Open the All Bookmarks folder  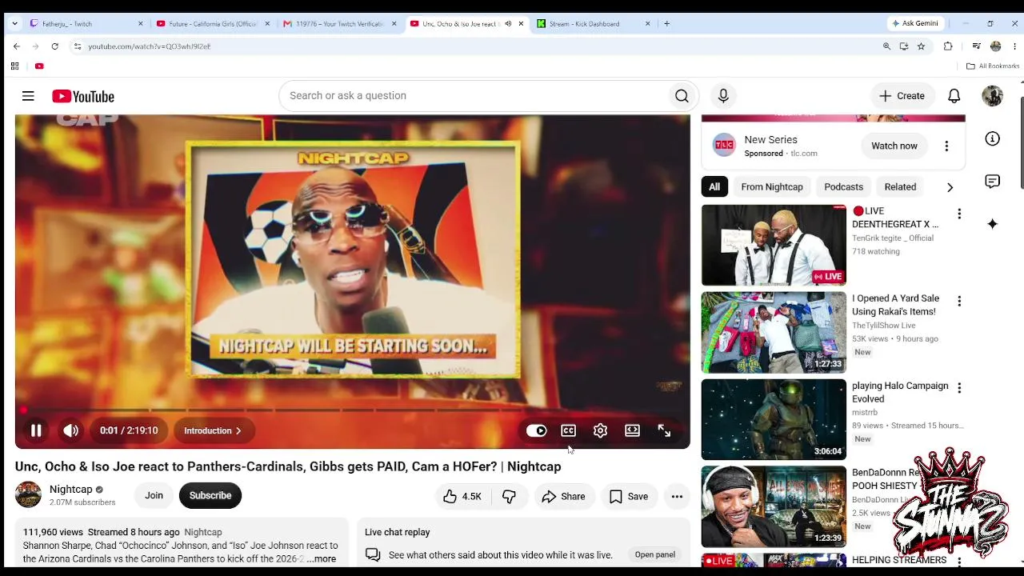993,66
